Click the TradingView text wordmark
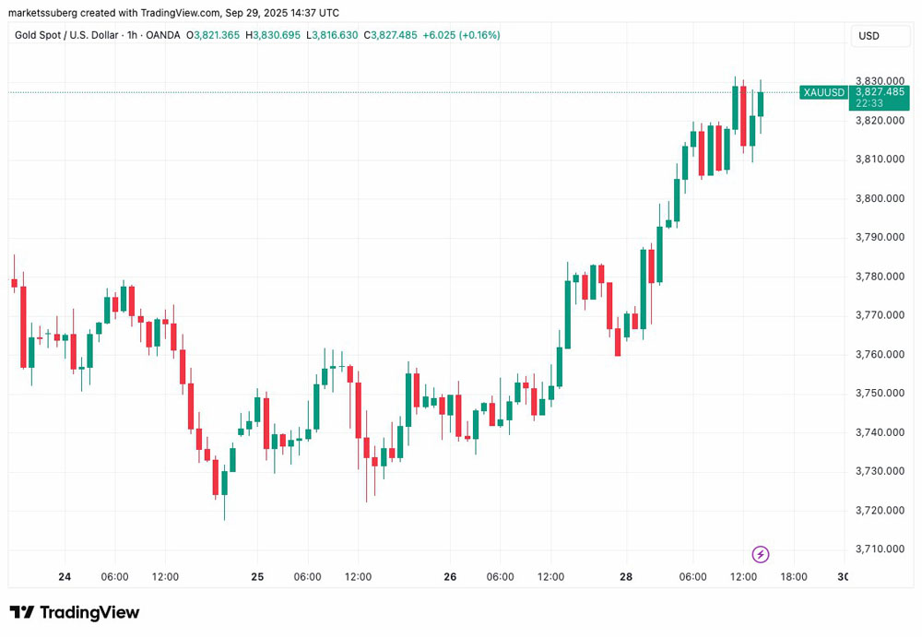This screenshot has width=922, height=637. tap(90, 612)
